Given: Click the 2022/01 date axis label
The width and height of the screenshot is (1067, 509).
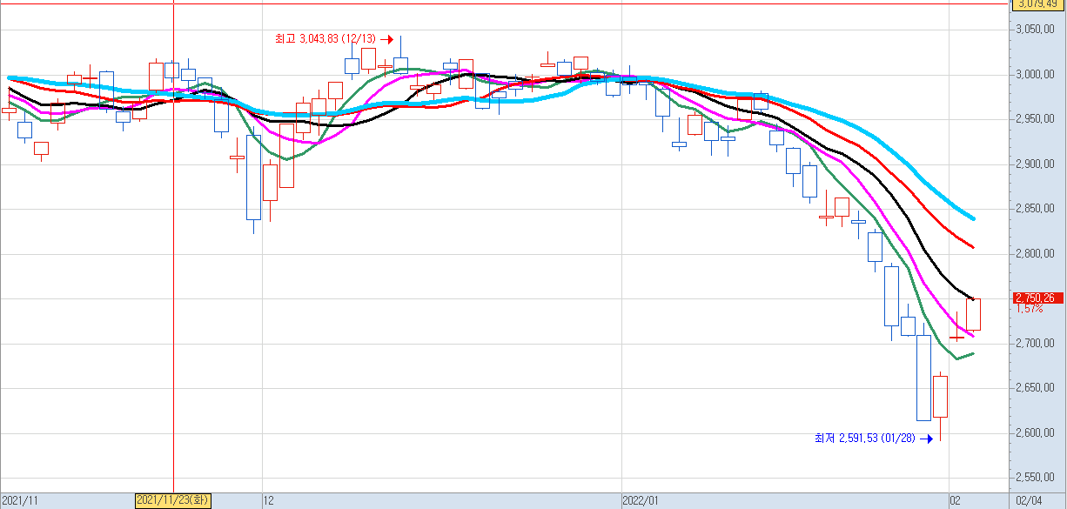Looking at the screenshot, I should [x=640, y=501].
